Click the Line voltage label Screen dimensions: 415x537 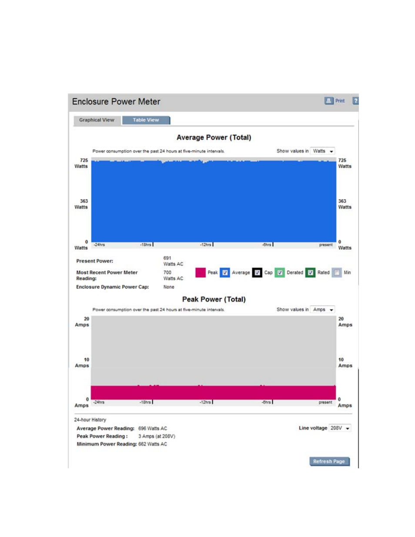coord(313,428)
